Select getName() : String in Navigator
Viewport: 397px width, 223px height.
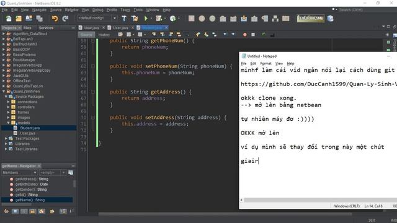coord(30,200)
